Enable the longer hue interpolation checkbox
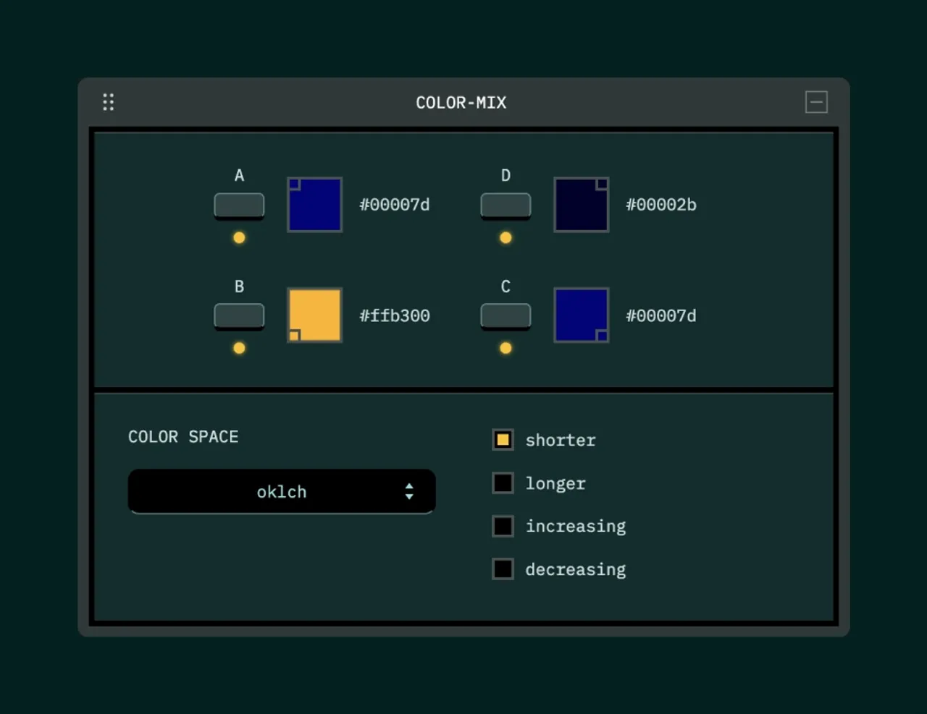The image size is (927, 714). [x=503, y=483]
